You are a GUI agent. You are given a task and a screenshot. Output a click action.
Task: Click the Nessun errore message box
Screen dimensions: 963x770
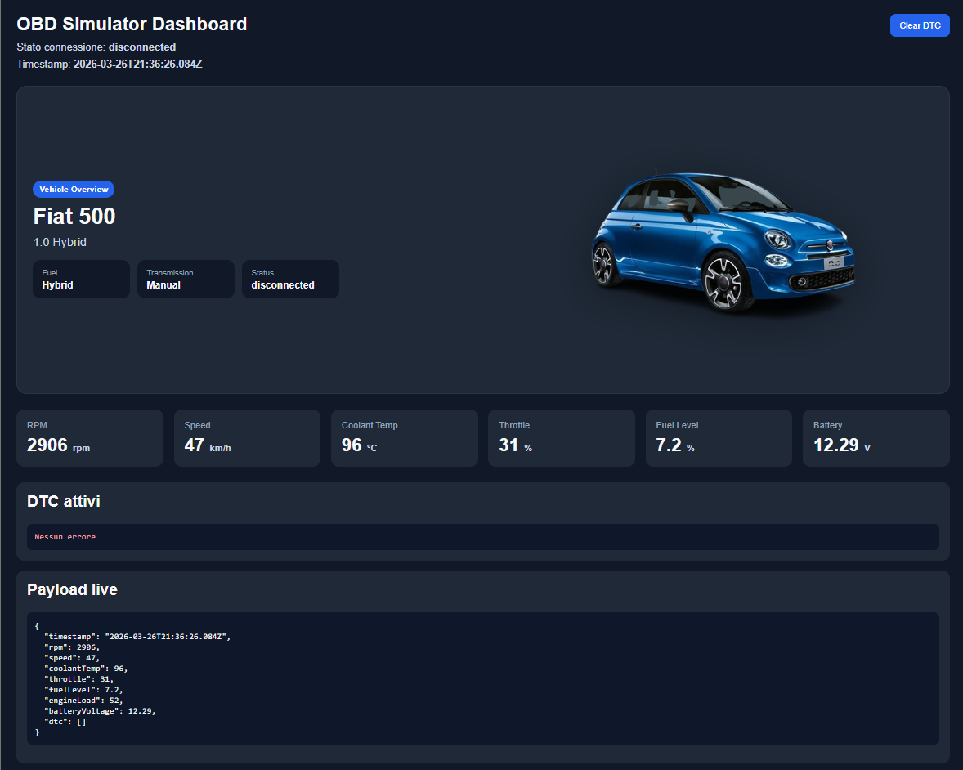tap(482, 537)
